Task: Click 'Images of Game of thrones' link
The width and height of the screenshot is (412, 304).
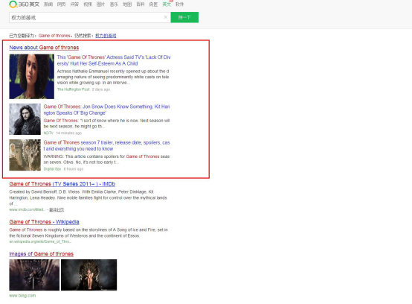Action: (x=41, y=254)
